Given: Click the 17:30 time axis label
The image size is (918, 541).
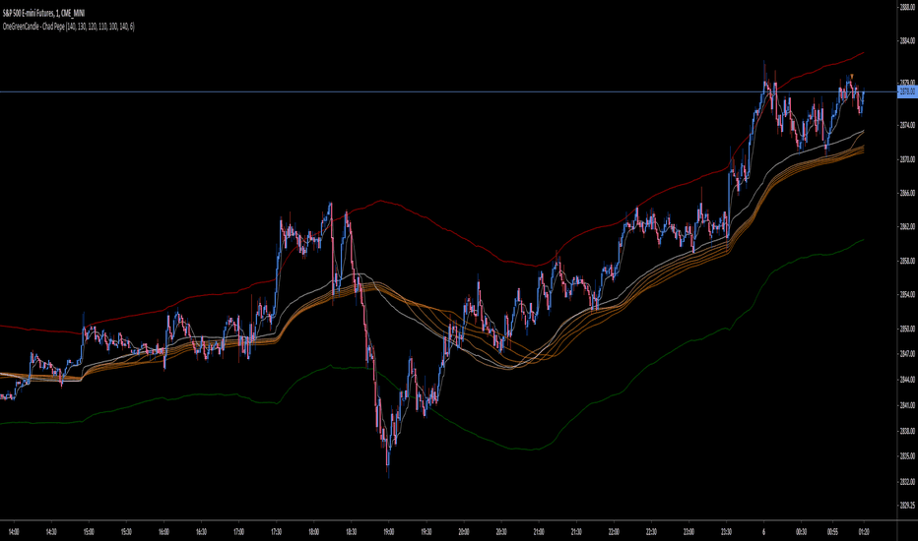Looking at the screenshot, I should [x=276, y=531].
